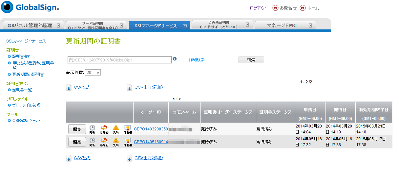Click 失効 warning icon for order CEPO1405160914
Image resolution: width=399 pixels, height=170 pixels.
tap(116, 142)
